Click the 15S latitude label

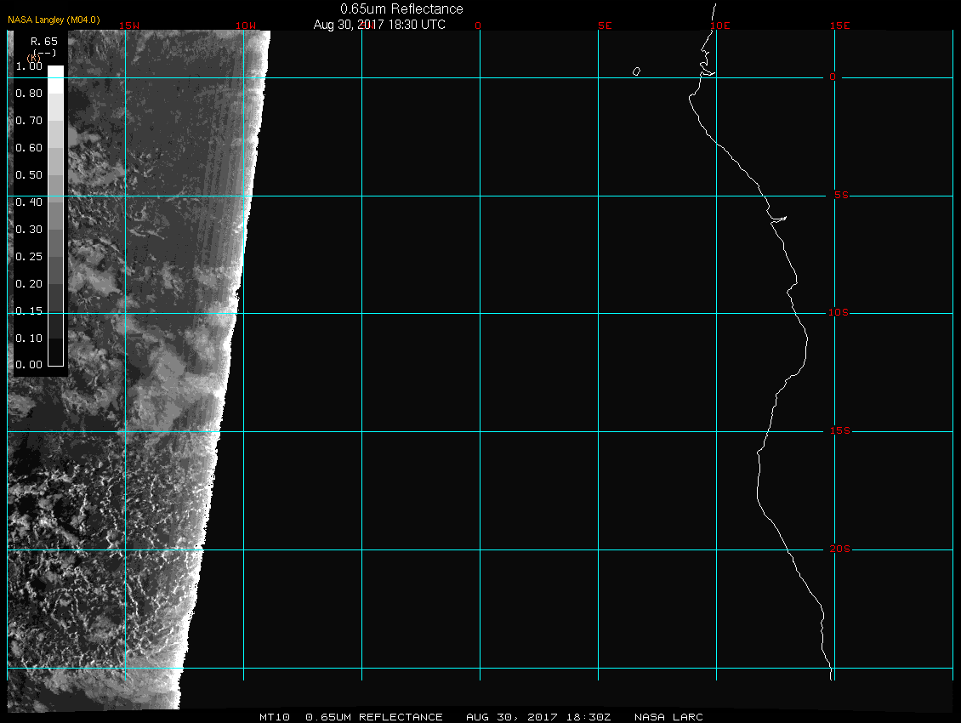coord(839,430)
